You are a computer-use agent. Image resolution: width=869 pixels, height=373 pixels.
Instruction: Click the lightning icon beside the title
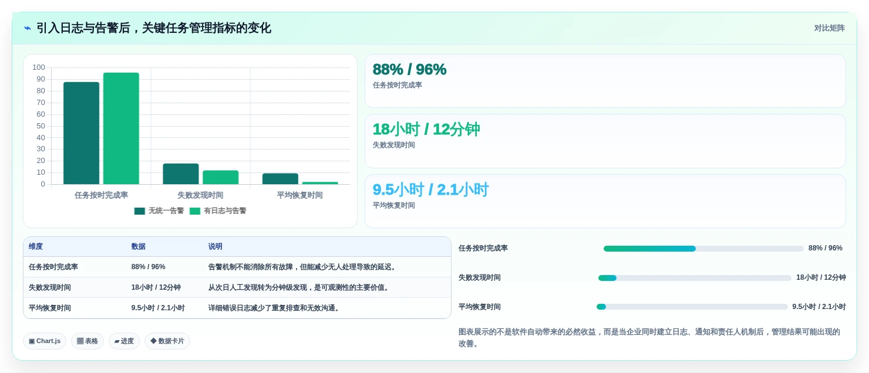point(28,28)
